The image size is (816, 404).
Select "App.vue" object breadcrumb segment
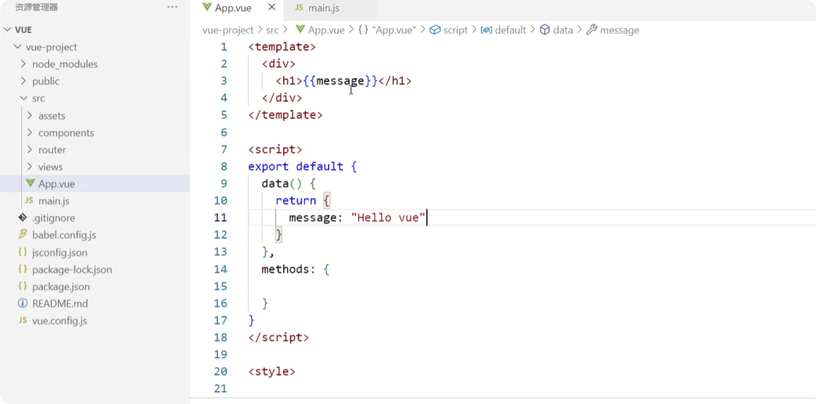(394, 30)
